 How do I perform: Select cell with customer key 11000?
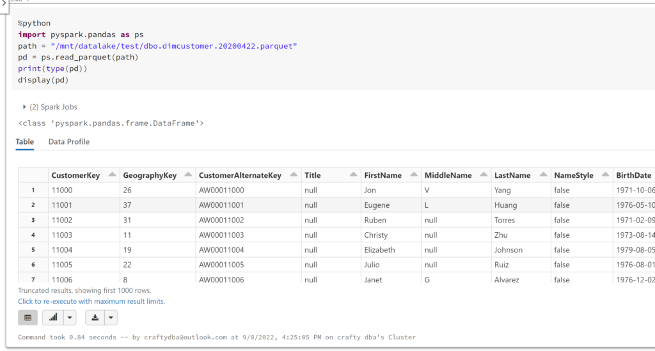point(84,190)
